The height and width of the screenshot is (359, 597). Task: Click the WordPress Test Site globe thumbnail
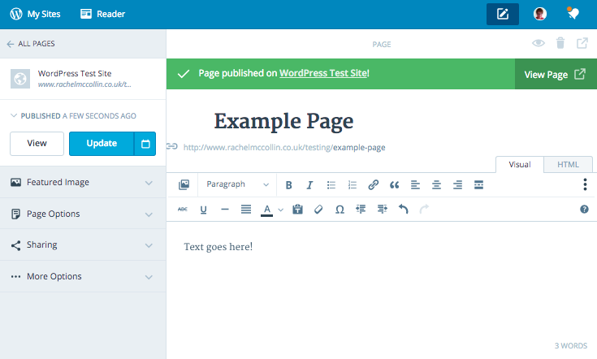coord(19,79)
